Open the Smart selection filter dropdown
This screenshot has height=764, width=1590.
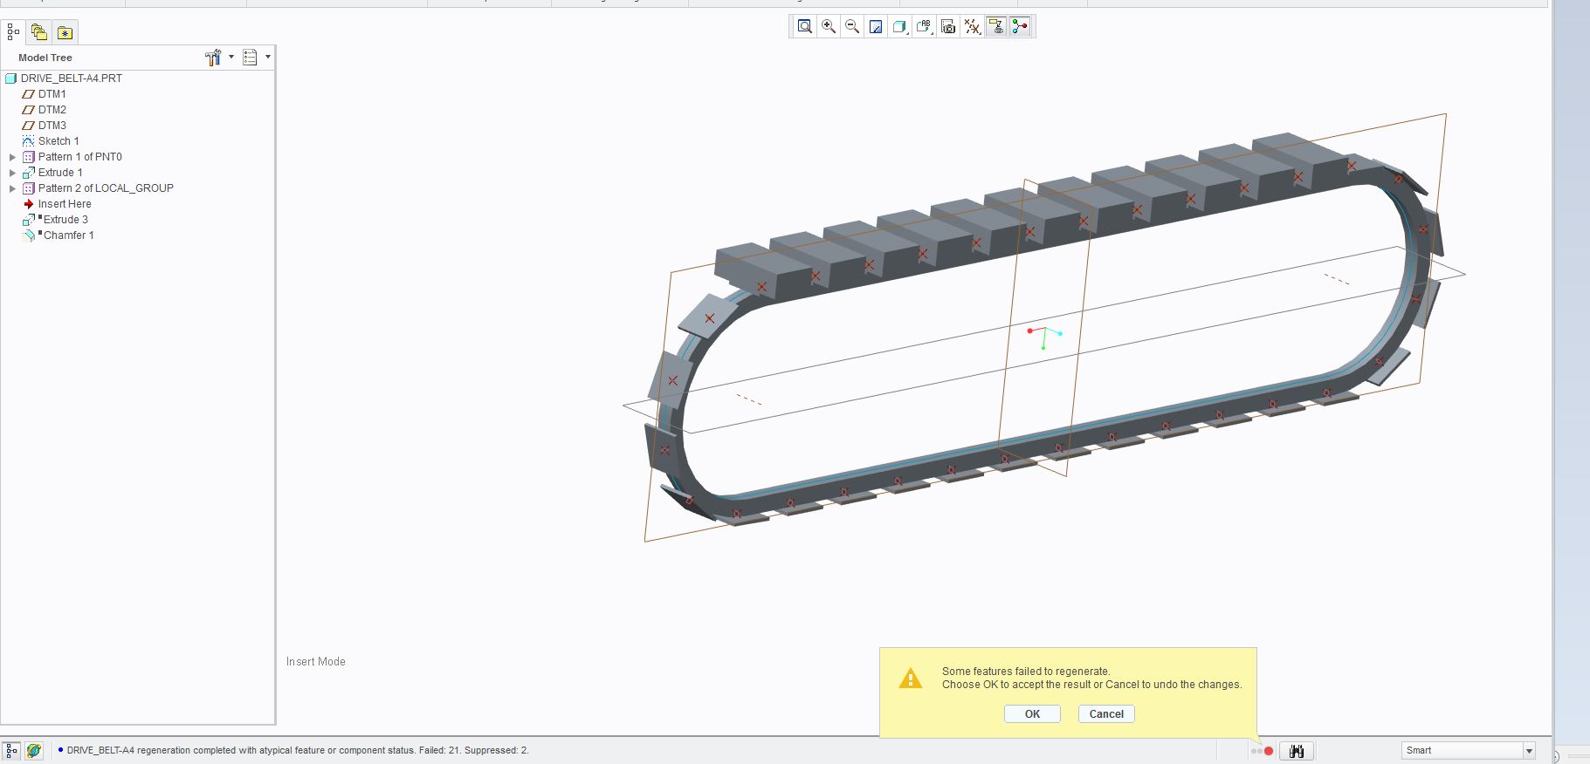[x=1529, y=751]
